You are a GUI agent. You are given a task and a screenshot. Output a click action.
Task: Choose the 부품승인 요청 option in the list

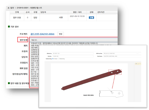[x=73, y=43]
